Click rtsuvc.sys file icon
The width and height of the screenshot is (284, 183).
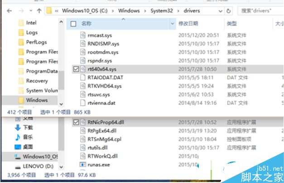click(83, 94)
